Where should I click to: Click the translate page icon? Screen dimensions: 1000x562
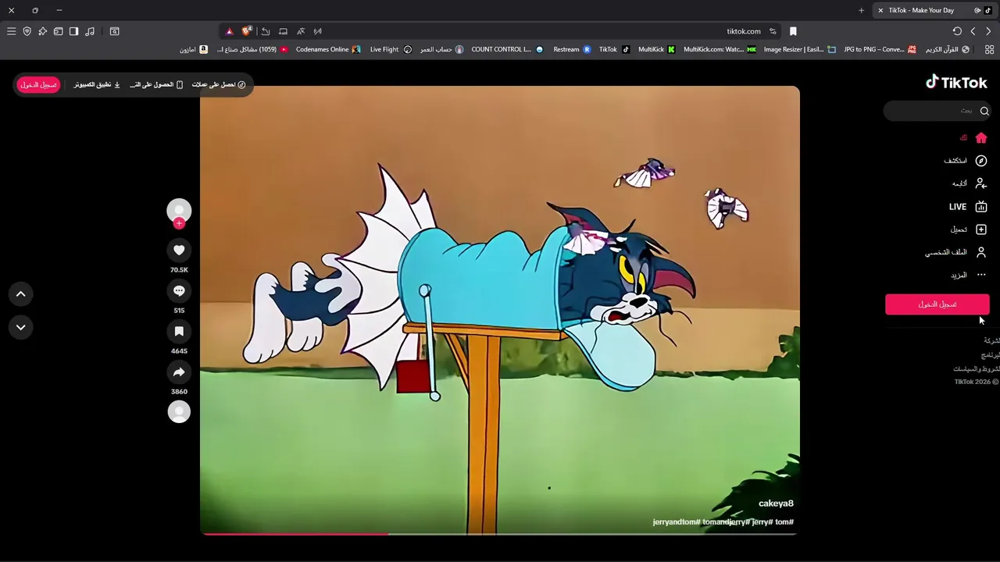tap(301, 31)
